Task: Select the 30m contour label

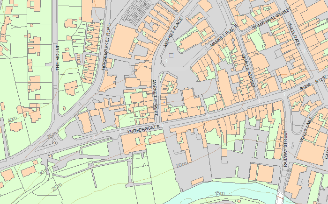Action: [44, 172]
